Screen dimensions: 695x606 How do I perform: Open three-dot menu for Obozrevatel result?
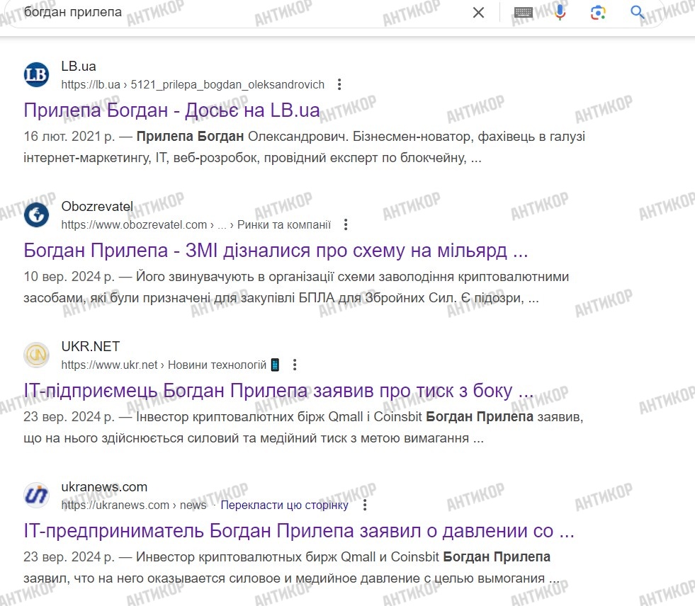346,225
